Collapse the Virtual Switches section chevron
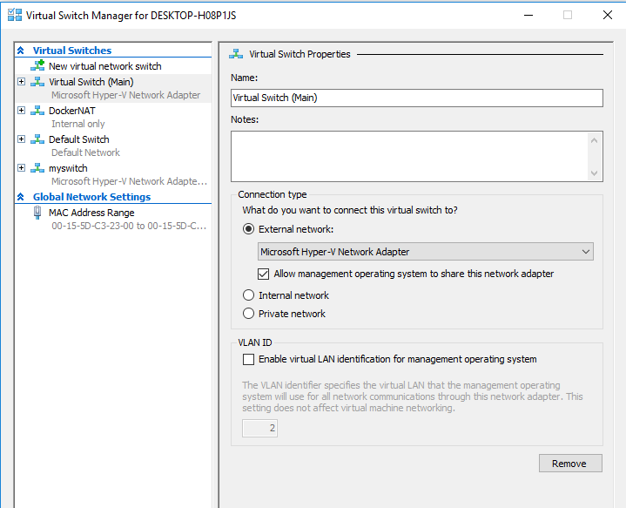 [x=21, y=51]
